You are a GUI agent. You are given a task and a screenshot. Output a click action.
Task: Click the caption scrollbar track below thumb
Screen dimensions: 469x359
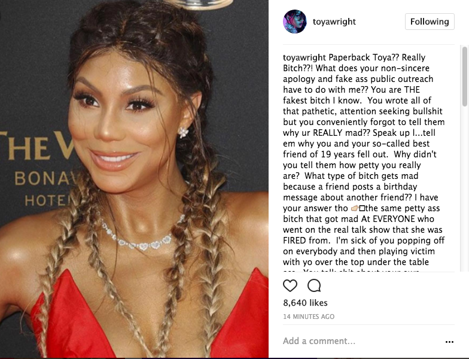464,188
